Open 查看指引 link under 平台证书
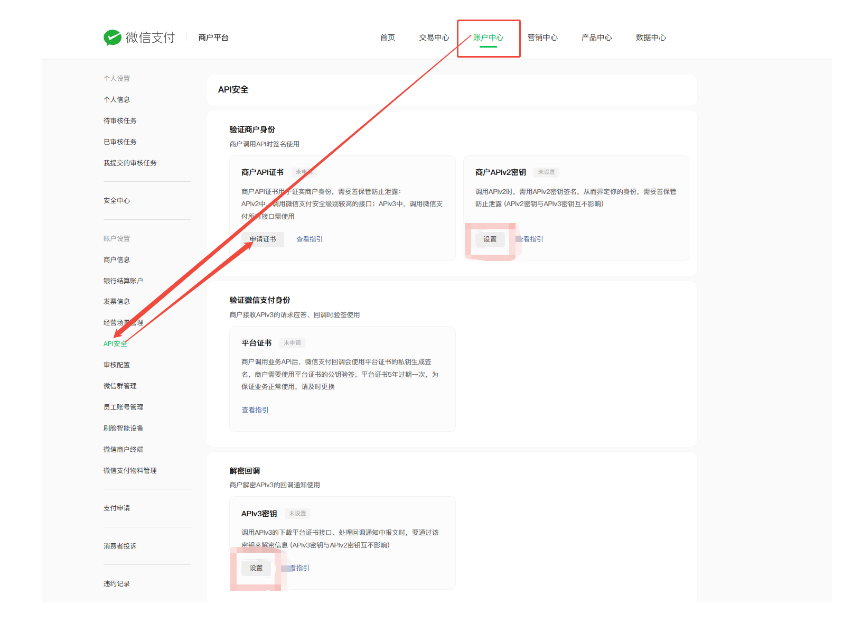 (255, 410)
